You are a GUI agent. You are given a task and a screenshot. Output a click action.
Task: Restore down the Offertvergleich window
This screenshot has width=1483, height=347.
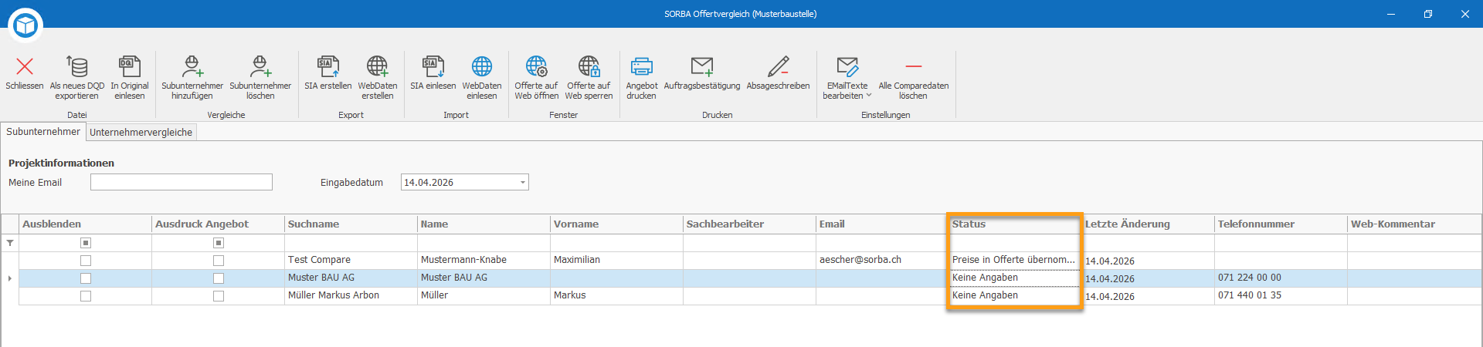tap(1428, 14)
